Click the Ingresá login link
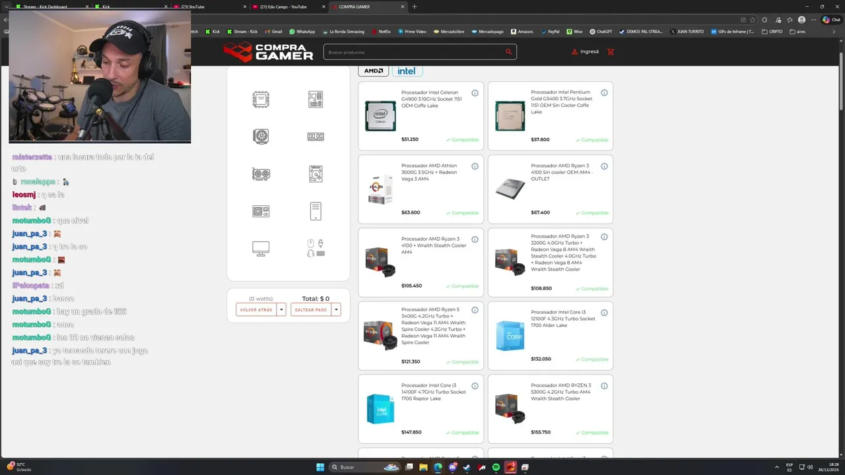The image size is (845, 475). [x=586, y=51]
